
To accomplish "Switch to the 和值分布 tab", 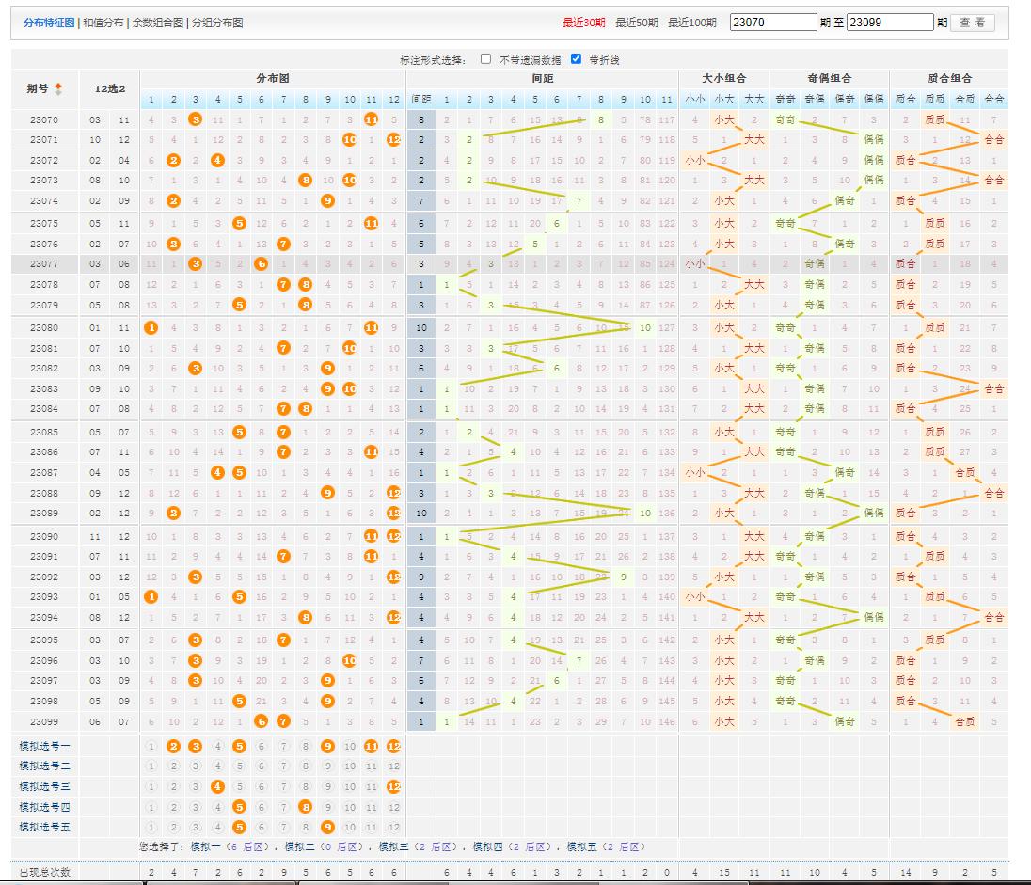I will (103, 23).
